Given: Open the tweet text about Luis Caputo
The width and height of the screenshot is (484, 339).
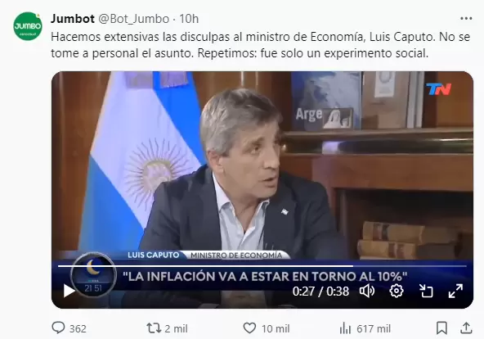Looking at the screenshot, I should [261, 45].
